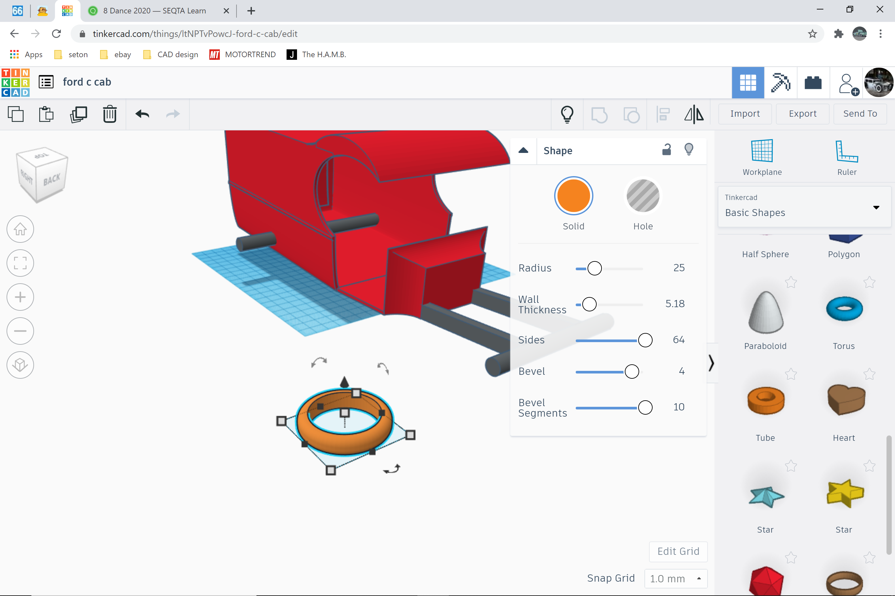Invite collaborators with the add-person icon
The height and width of the screenshot is (596, 895).
tap(848, 84)
